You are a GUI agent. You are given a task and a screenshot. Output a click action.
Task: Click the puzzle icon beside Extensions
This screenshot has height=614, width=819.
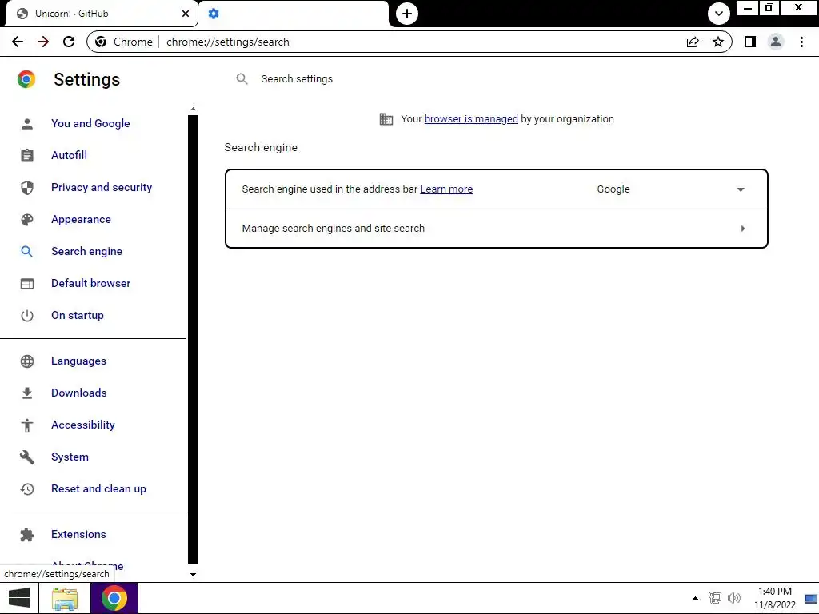point(27,535)
